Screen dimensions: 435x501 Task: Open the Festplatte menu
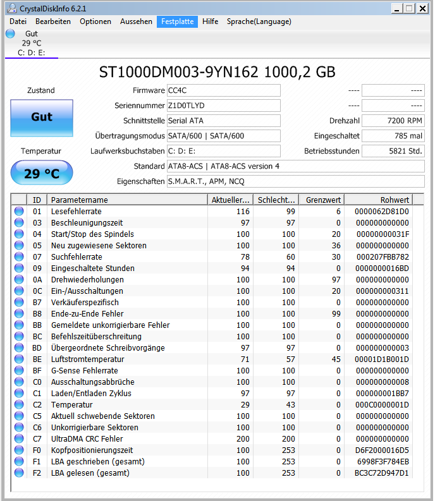point(177,21)
